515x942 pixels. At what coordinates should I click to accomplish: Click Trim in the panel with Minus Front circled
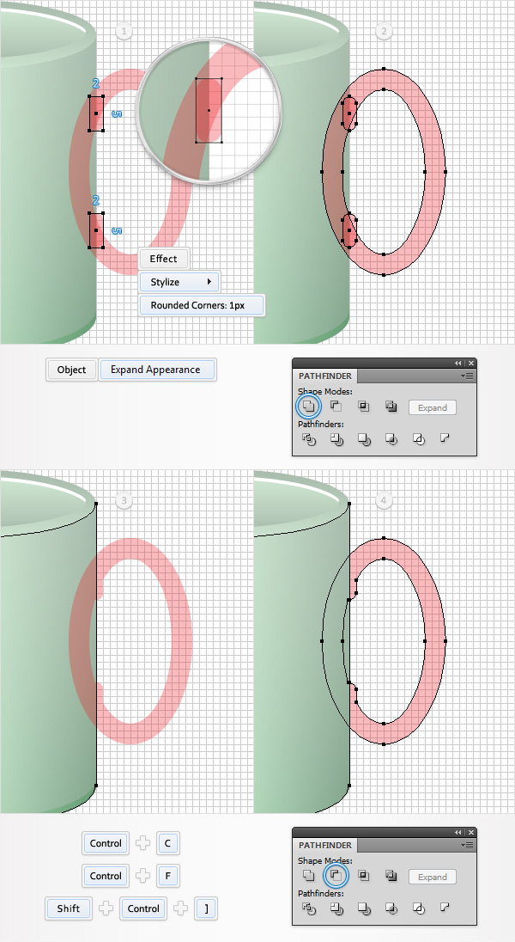coord(336,908)
